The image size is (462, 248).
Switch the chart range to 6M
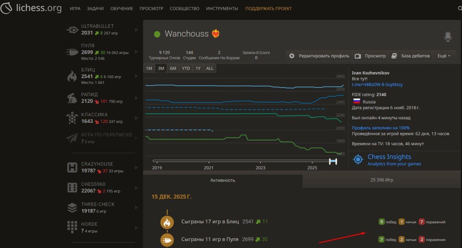173,68
